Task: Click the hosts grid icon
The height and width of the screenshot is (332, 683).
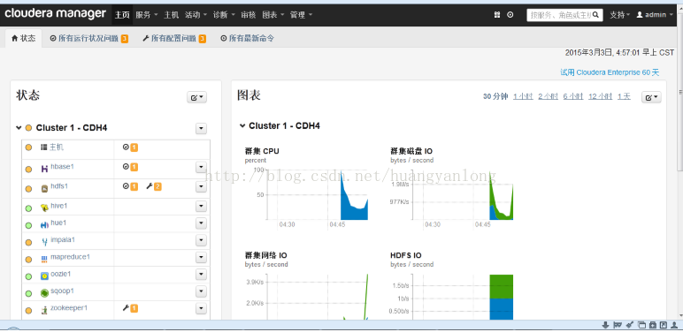Action: click(x=43, y=147)
